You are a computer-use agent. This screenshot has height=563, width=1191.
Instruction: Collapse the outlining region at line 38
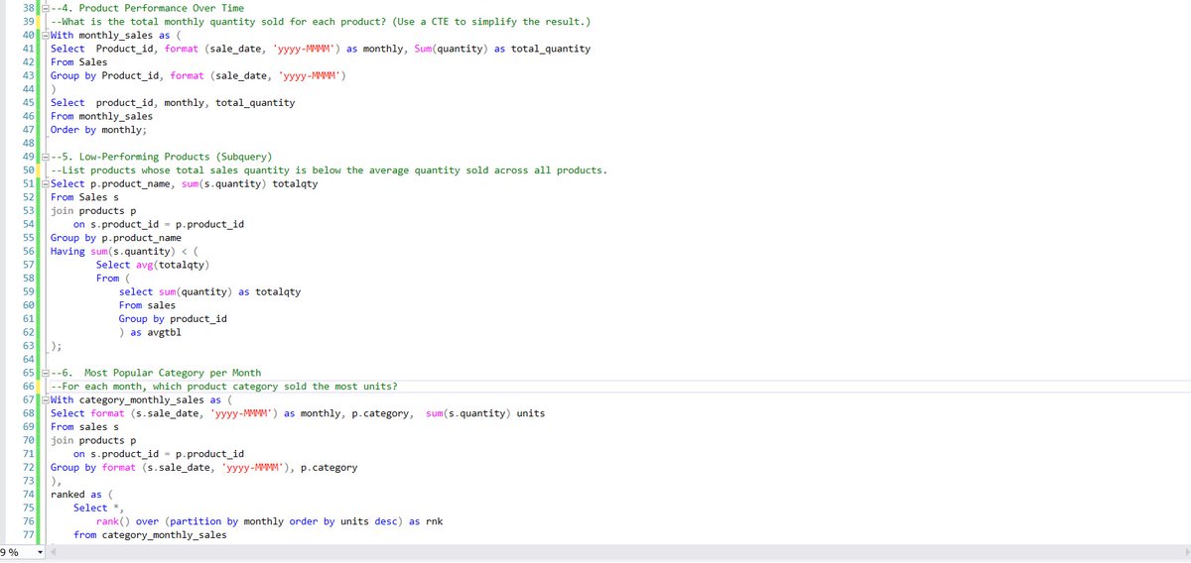pos(46,8)
